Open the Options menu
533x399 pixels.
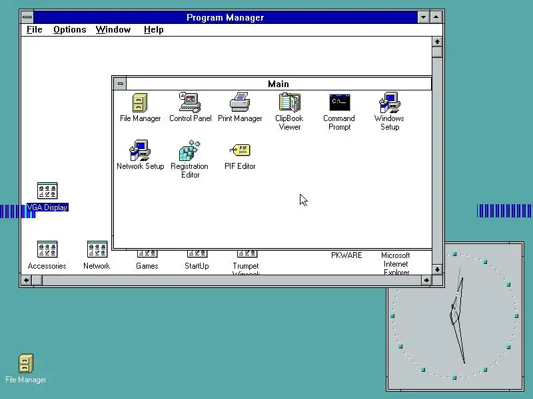[70, 30]
